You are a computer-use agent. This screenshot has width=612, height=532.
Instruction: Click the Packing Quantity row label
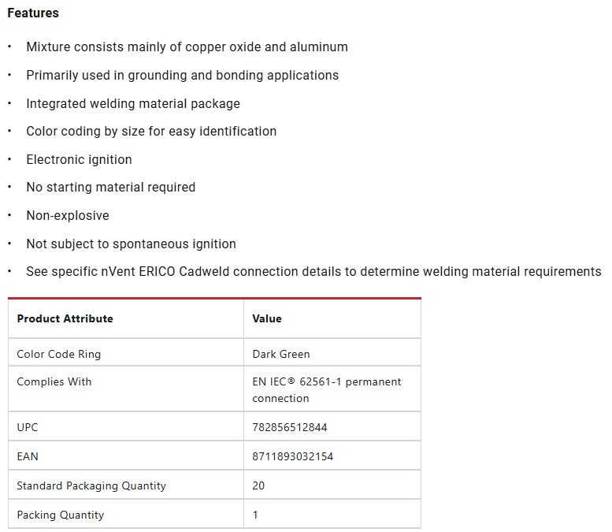61,515
